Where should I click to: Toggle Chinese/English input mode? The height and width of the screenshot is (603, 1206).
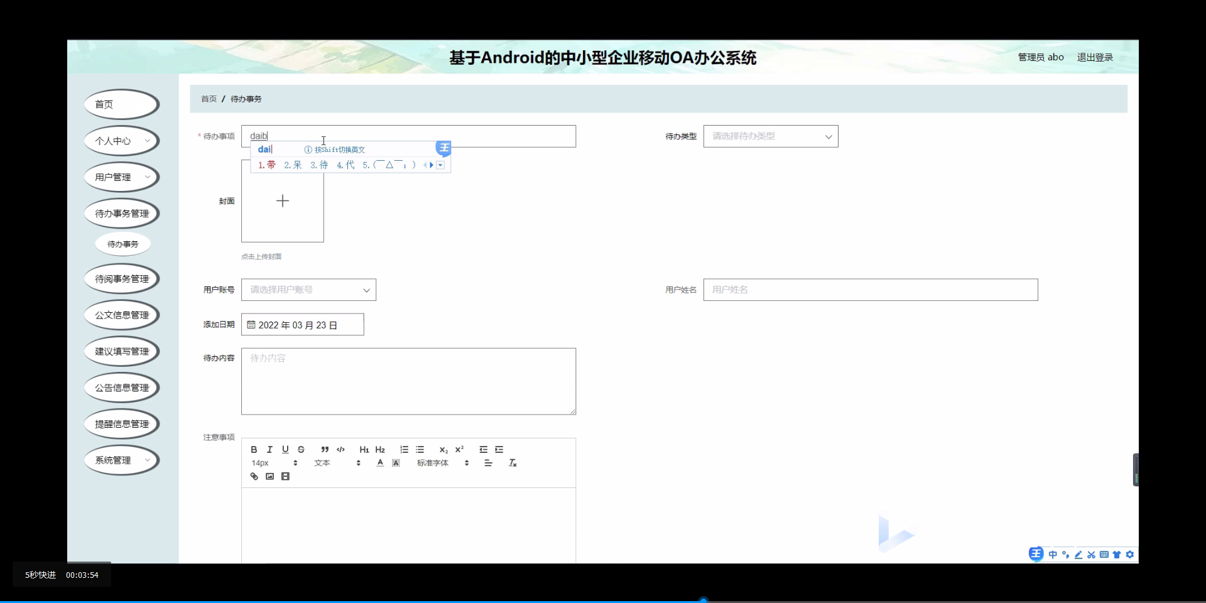(x=1053, y=555)
